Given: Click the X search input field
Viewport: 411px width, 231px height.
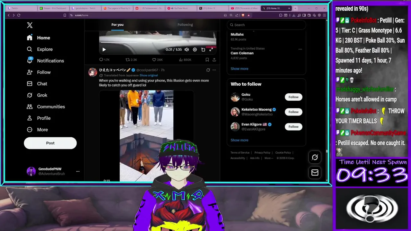Looking at the screenshot, I should (x=267, y=25).
